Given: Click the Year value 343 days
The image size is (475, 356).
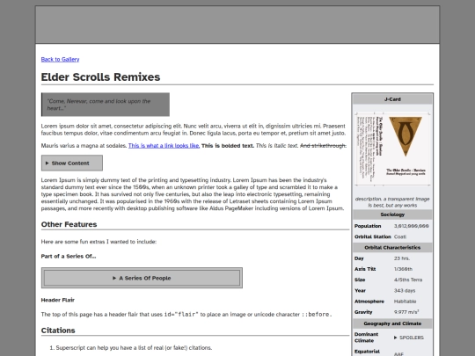Looking at the screenshot, I should click(405, 291).
